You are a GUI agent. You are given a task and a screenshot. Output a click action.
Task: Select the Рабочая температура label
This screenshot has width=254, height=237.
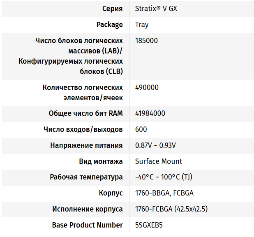click(86, 177)
